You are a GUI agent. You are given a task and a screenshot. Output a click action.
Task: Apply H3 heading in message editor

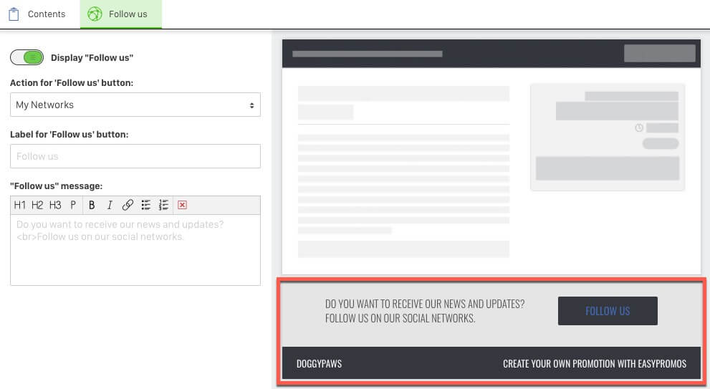click(x=55, y=205)
